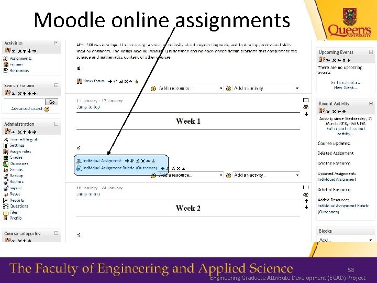Delete Individual Assignment with its X icon
This screenshot has height=283, width=377.
[143, 161]
